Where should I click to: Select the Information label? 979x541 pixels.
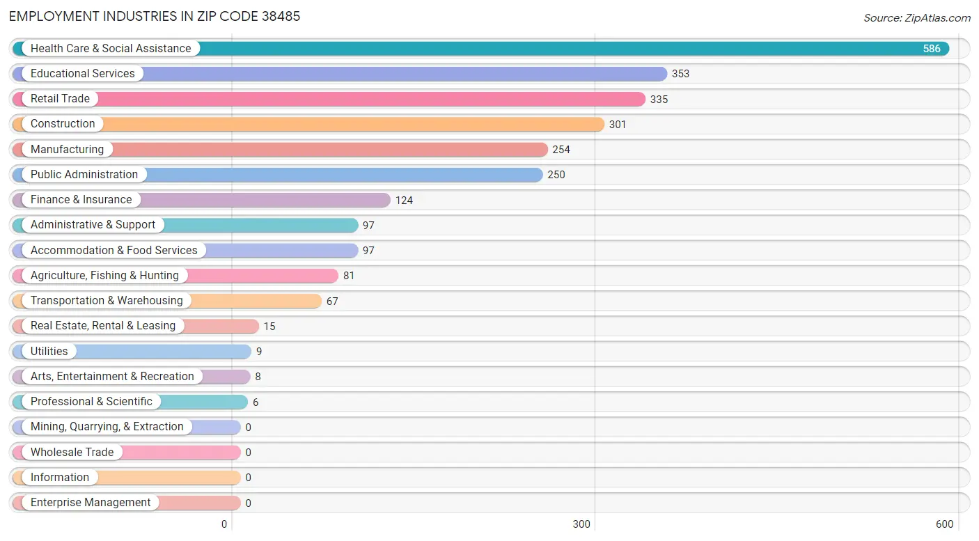(60, 478)
